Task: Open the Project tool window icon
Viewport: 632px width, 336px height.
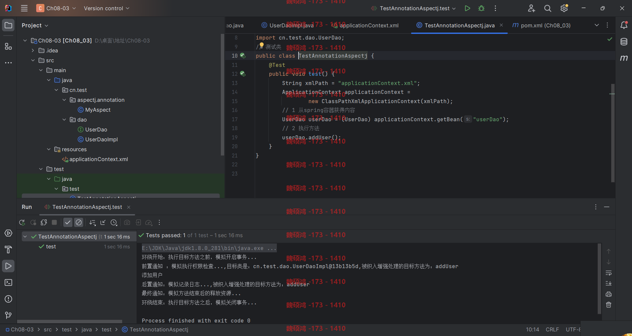Action: 8,25
